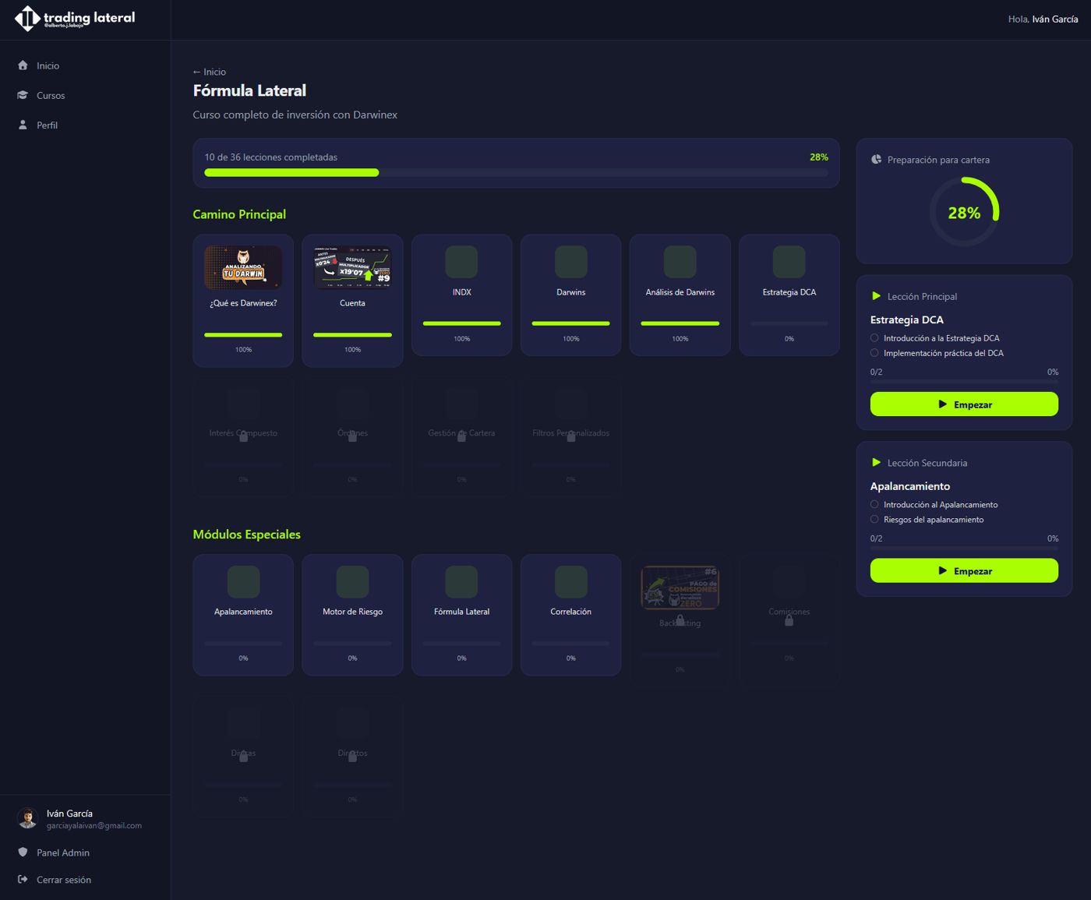Click the Estrategia DCA lesson title in side panel

(906, 319)
